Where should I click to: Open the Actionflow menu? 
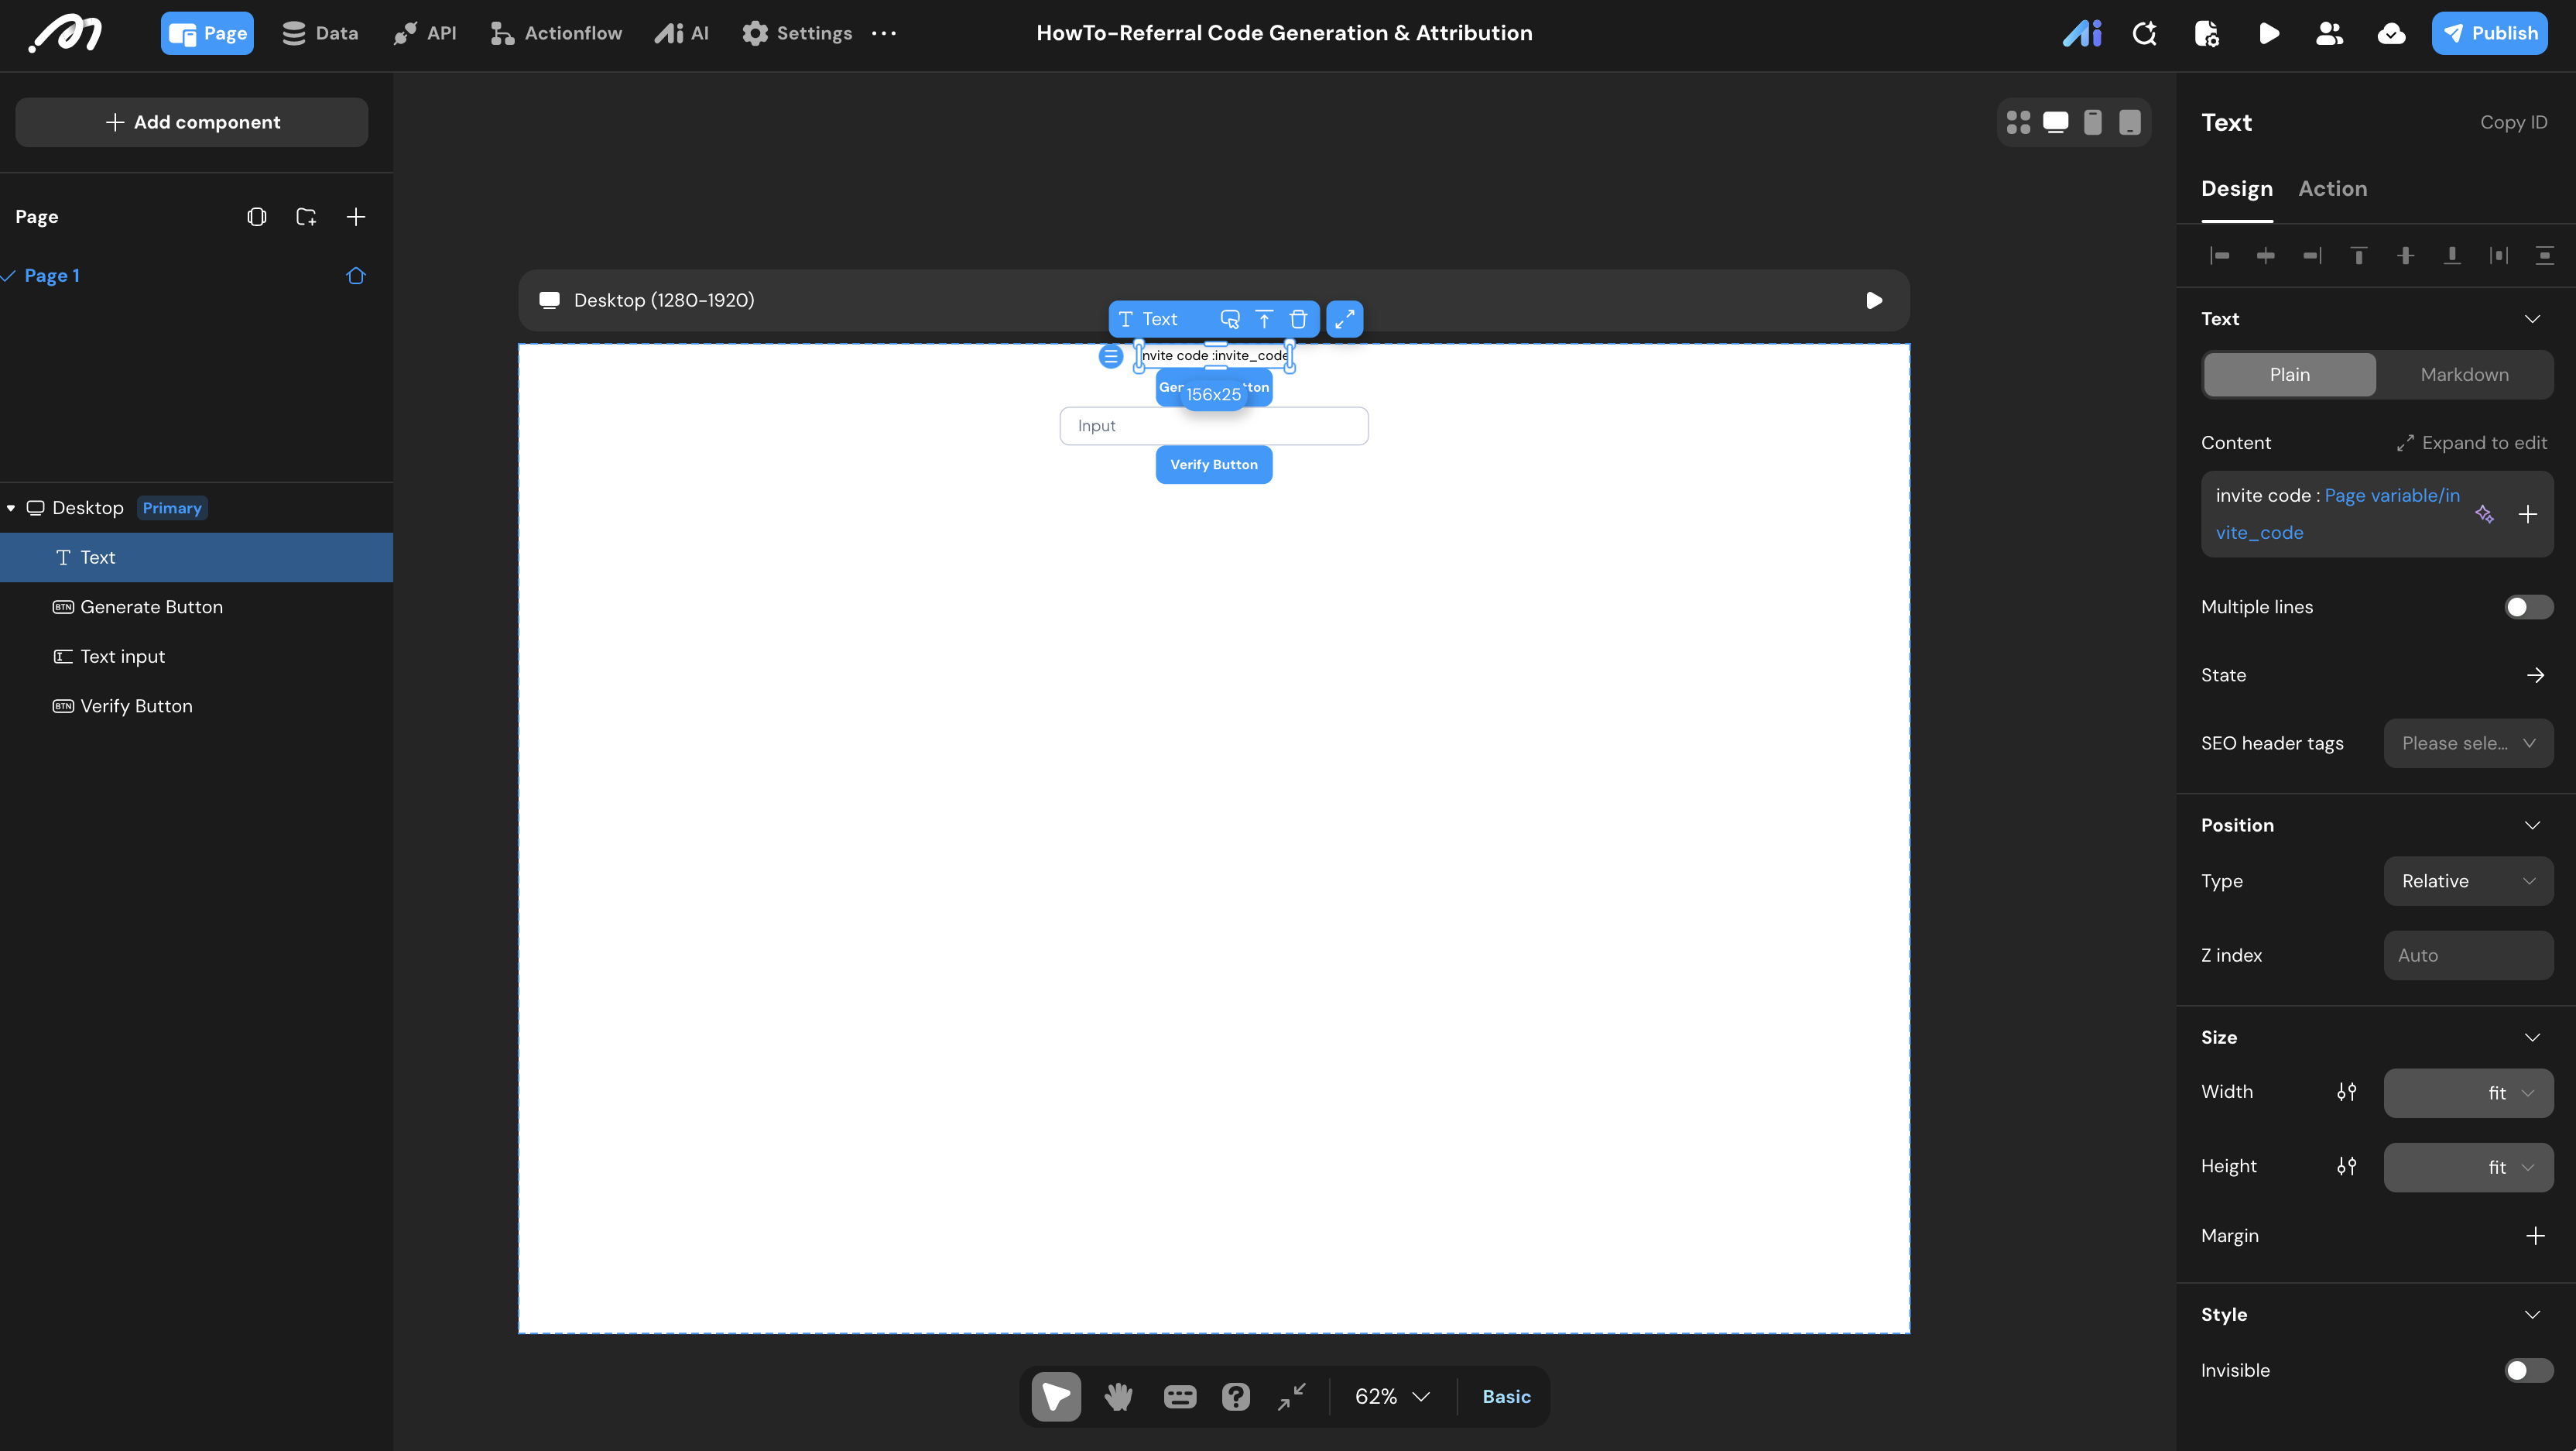556,33
